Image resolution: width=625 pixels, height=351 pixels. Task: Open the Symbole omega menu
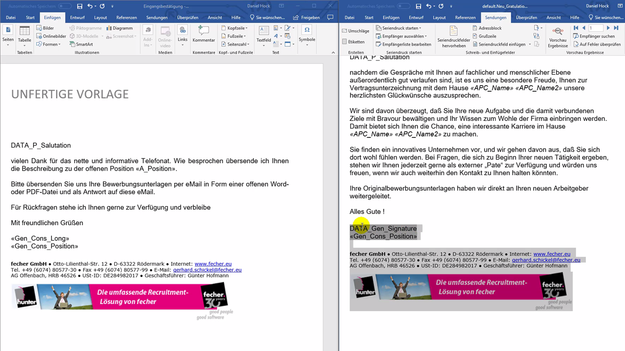click(x=307, y=35)
